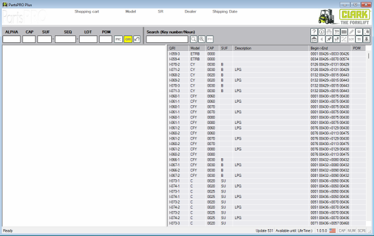The height and width of the screenshot is (236, 374).
Task: Click the dark rectangle card icon
Action: coord(344,32)
